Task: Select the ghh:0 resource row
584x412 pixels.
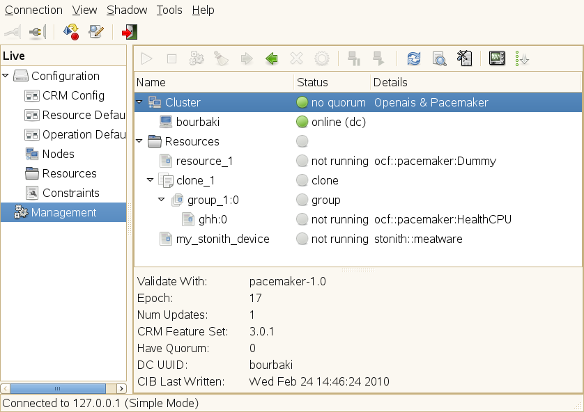Action: [x=358, y=219]
